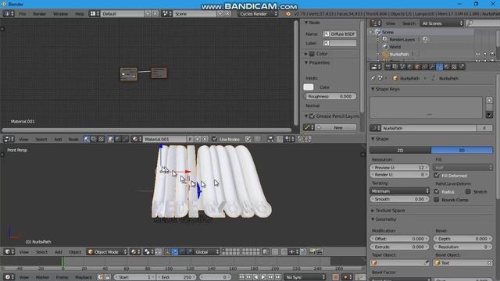
Task: Select Texture nodes tree type icon
Action: tap(101, 139)
